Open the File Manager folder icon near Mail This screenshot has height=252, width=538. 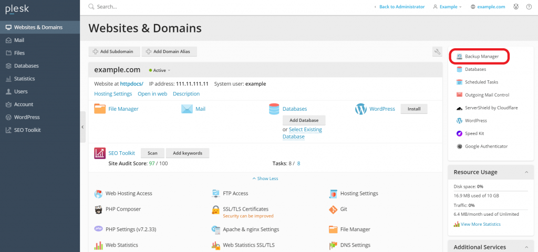pos(100,109)
